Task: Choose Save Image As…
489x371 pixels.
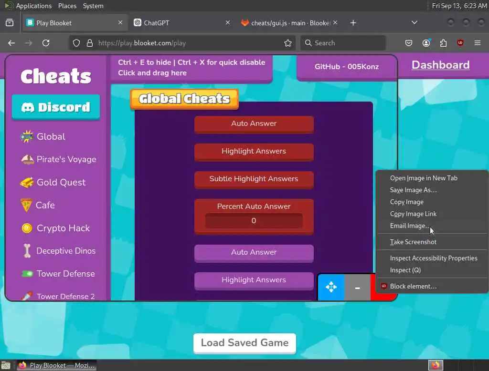Action: (x=432, y=190)
